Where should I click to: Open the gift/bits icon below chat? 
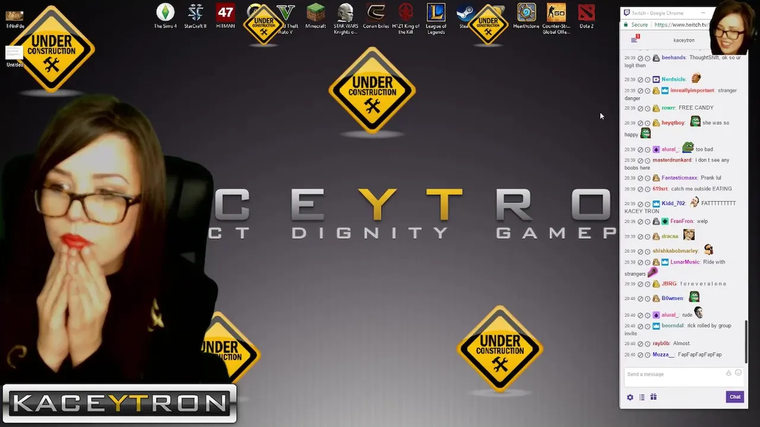pyautogui.click(x=653, y=397)
